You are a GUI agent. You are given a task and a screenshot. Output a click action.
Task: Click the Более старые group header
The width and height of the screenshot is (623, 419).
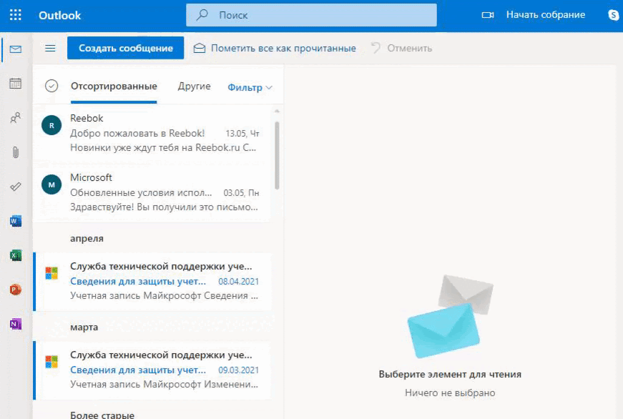click(x=102, y=415)
